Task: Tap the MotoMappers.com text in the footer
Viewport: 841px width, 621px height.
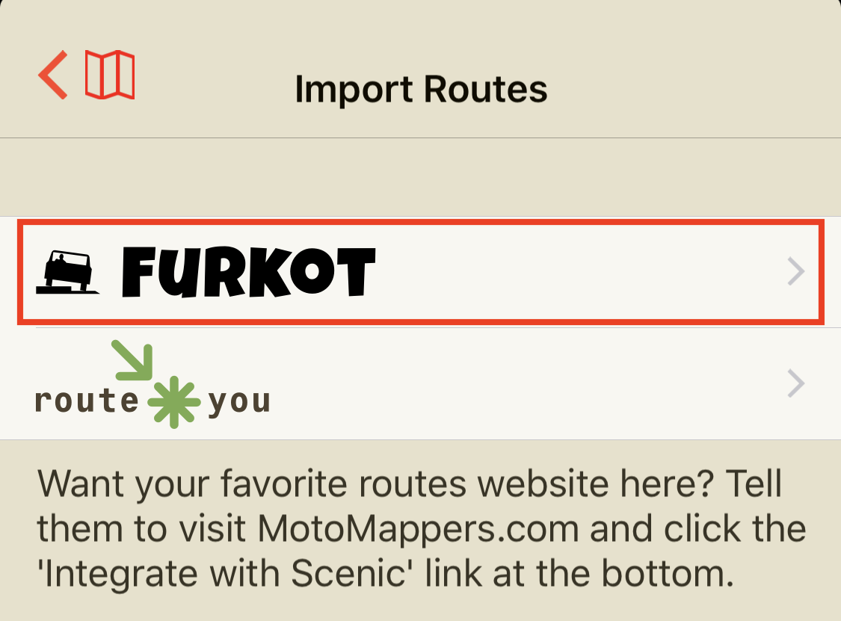Action: [x=419, y=529]
